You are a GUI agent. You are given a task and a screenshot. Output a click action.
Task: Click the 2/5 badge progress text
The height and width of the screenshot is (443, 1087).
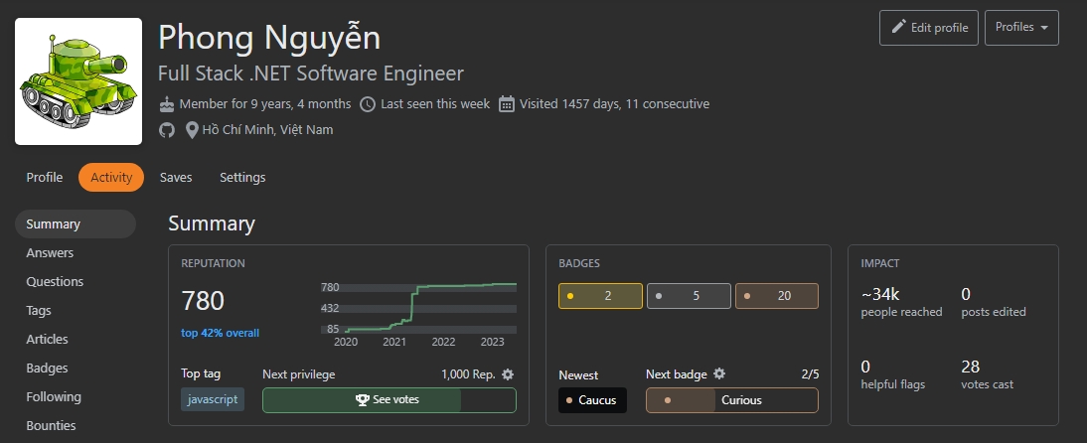[x=810, y=374]
